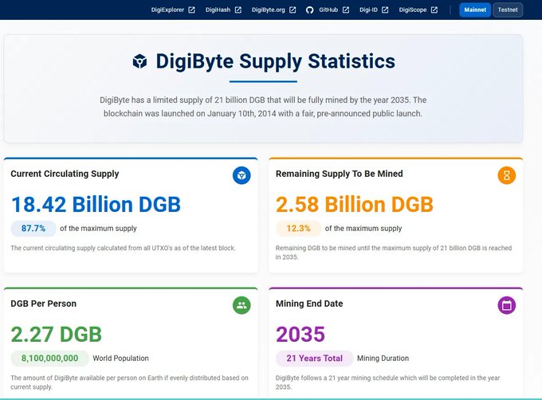Switch to the Testnet network
The width and height of the screenshot is (542, 400).
[x=508, y=10]
